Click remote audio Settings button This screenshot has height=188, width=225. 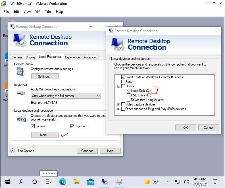click(45, 77)
